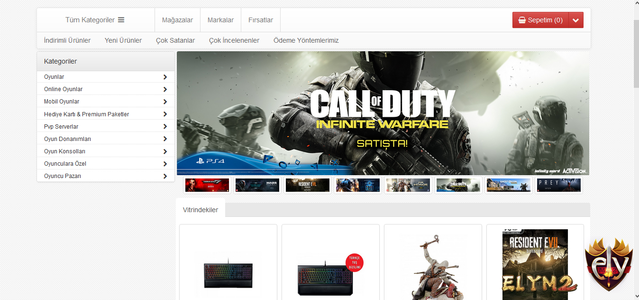This screenshot has width=639, height=300.
Task: Expand the Oyun Konsolları chevron
Action: point(165,151)
